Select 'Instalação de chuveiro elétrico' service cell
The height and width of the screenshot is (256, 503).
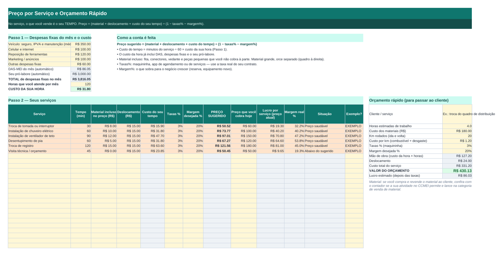[x=39, y=131]
